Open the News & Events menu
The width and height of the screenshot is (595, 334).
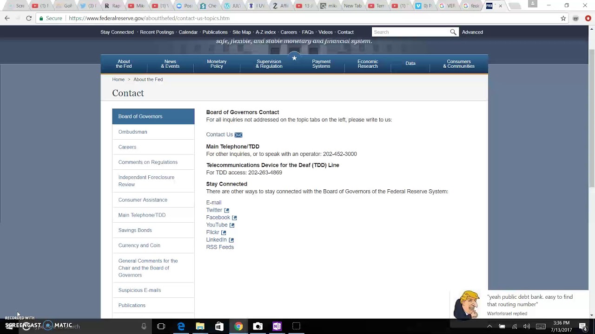point(170,64)
